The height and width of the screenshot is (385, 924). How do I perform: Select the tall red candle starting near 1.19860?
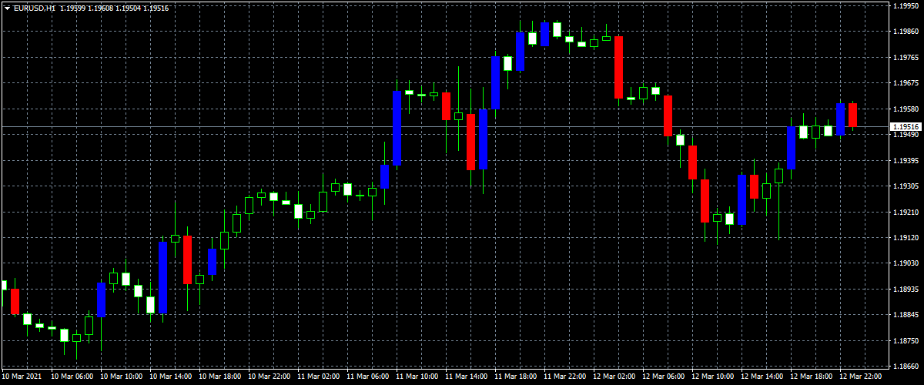click(618, 67)
